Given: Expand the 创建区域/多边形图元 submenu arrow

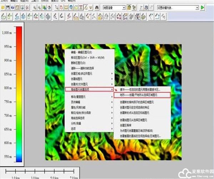Looking at the screenshot, I should coord(112,73).
